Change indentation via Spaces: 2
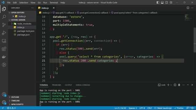 133,108
